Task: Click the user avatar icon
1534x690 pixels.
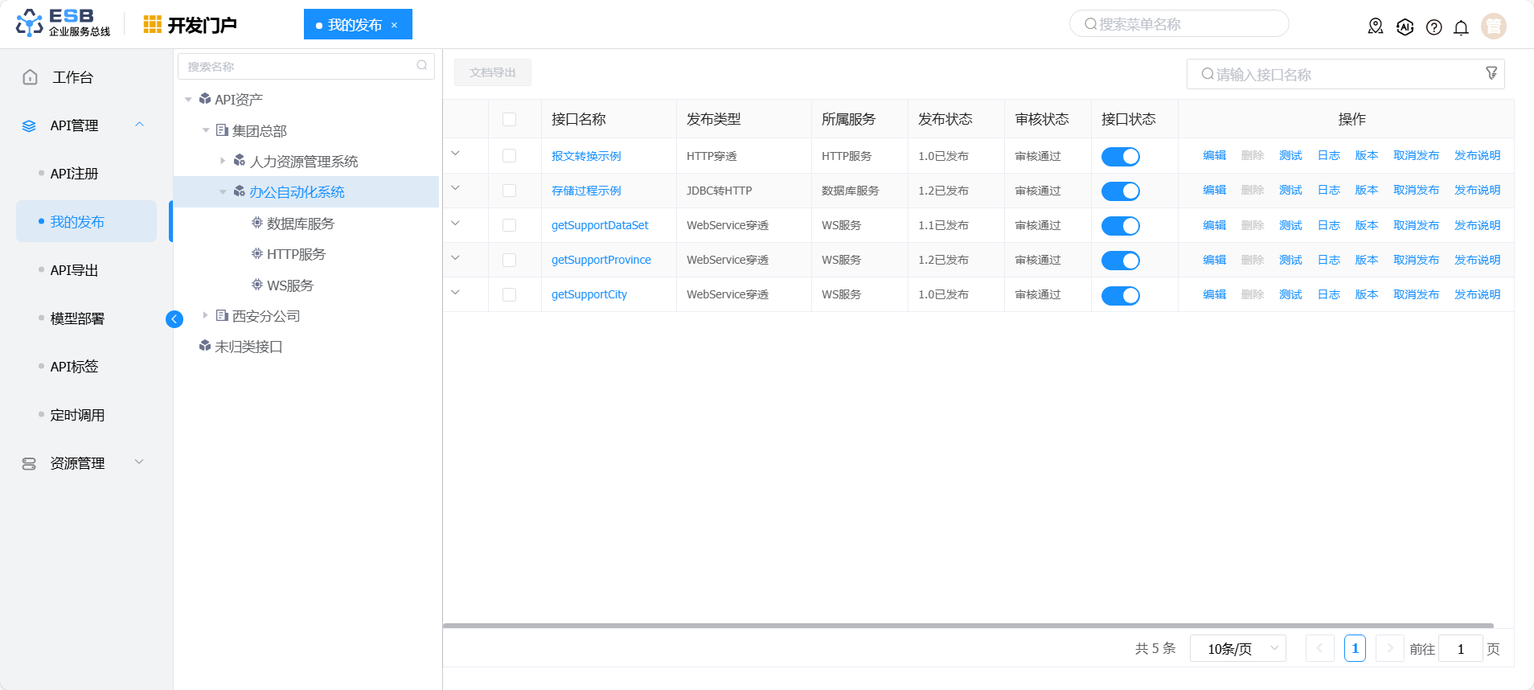Action: click(1493, 27)
